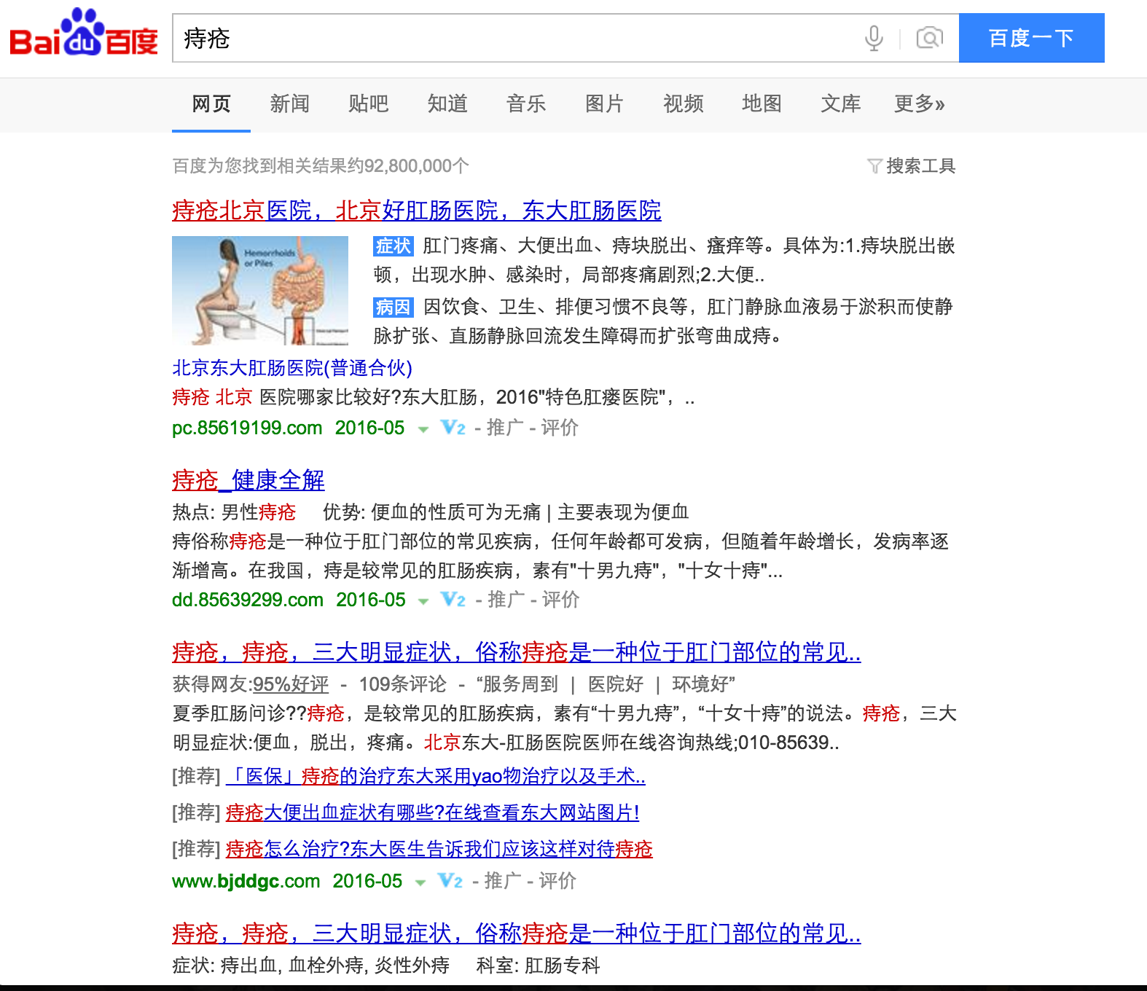Open result 痔疮北京医院，北京好肛肠医院
This screenshot has width=1147, height=991.
point(417,211)
